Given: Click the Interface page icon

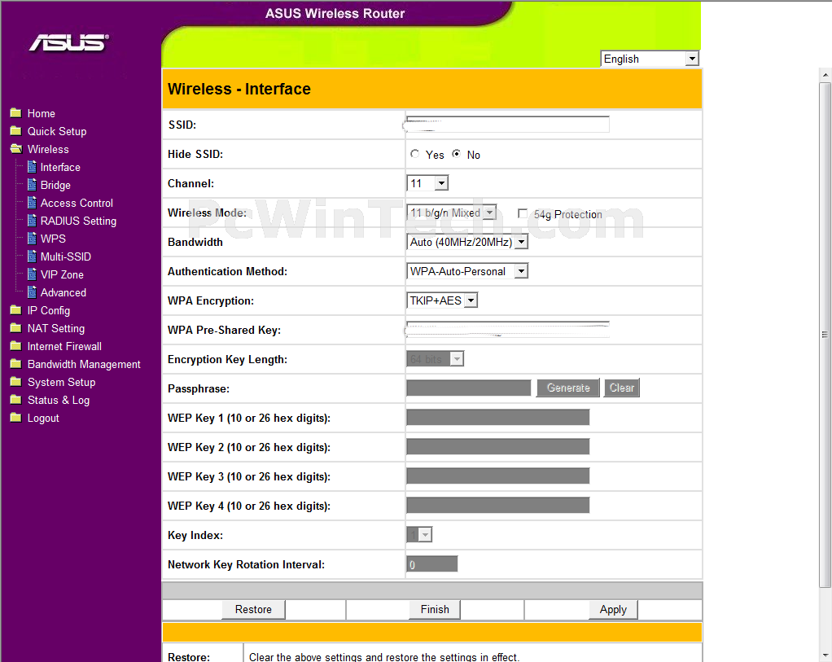Looking at the screenshot, I should click(x=32, y=167).
